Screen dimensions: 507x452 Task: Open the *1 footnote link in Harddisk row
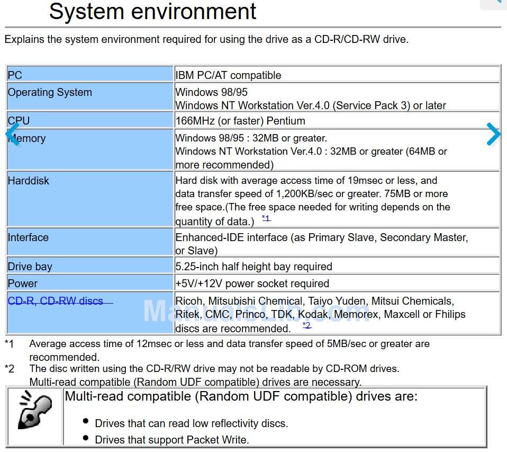pos(266,219)
